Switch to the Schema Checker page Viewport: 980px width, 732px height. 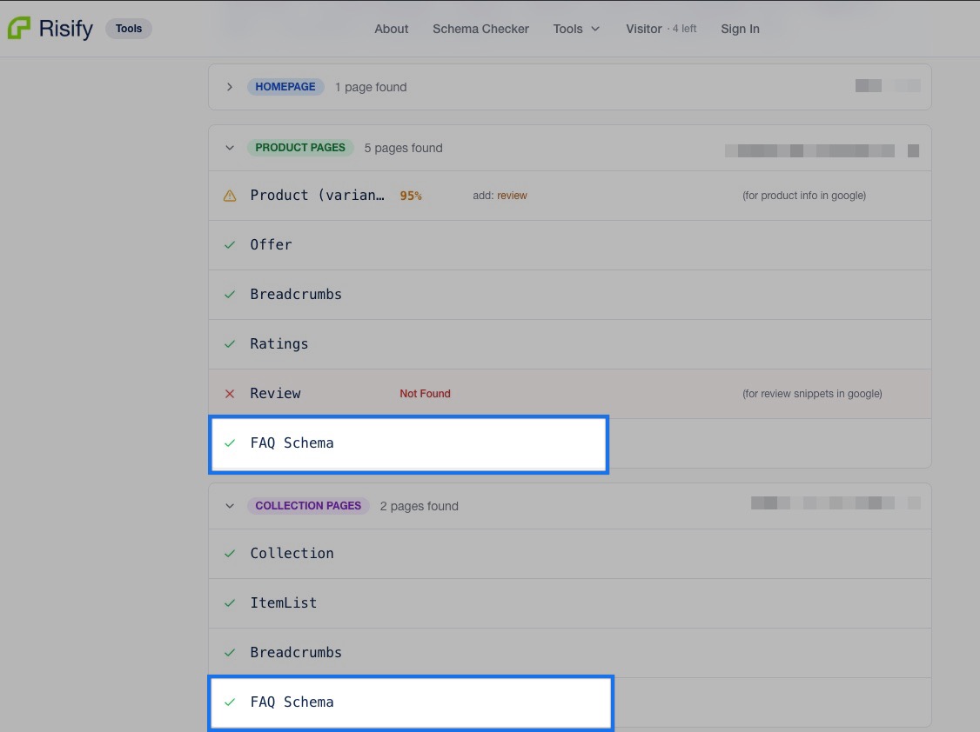(x=480, y=29)
